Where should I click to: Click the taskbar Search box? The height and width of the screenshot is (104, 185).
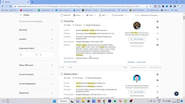click(64, 101)
